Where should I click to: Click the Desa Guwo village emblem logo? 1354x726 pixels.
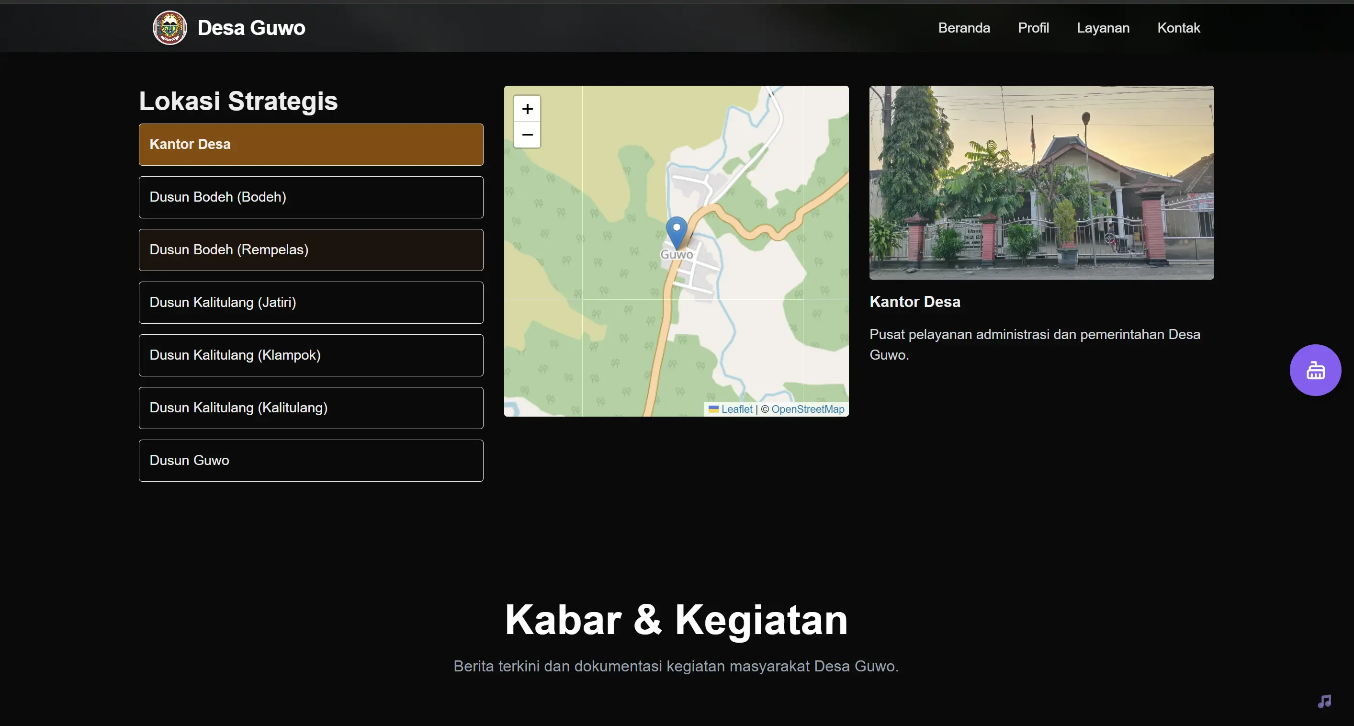[169, 28]
